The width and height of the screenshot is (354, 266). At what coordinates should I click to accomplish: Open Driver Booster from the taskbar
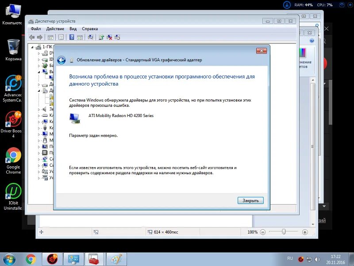click(x=52, y=259)
